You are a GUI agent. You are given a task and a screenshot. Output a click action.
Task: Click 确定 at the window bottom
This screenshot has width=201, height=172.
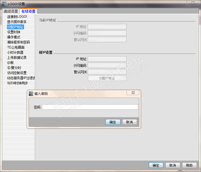pyautogui.click(x=156, y=165)
